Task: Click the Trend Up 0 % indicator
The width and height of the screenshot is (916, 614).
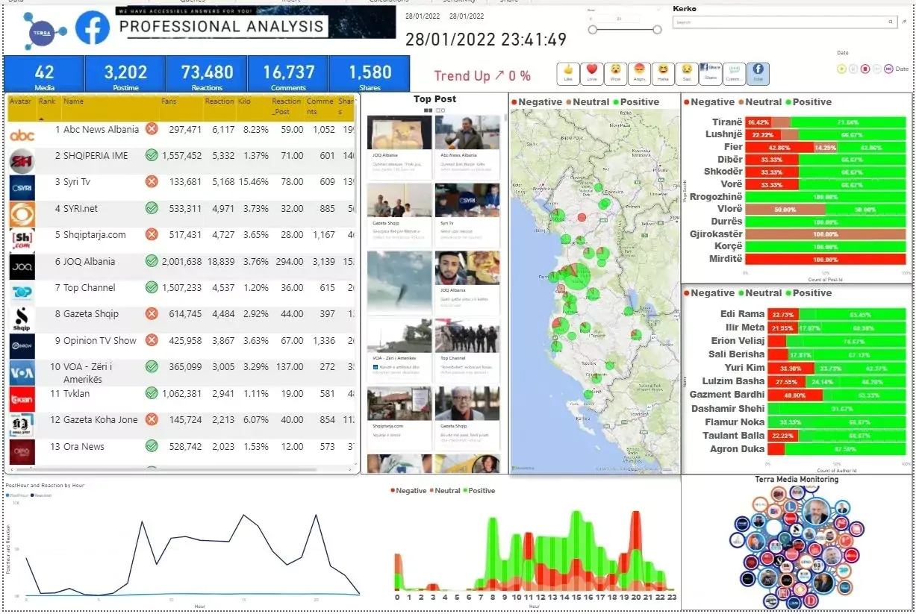Action: tap(482, 75)
